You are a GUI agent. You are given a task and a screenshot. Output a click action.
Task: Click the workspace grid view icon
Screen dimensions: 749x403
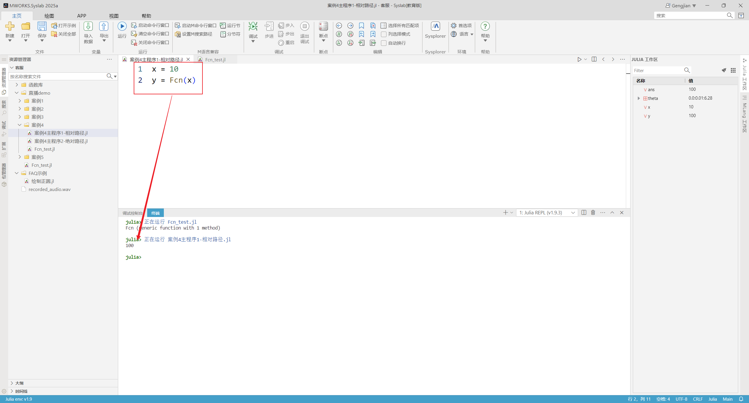tap(733, 70)
